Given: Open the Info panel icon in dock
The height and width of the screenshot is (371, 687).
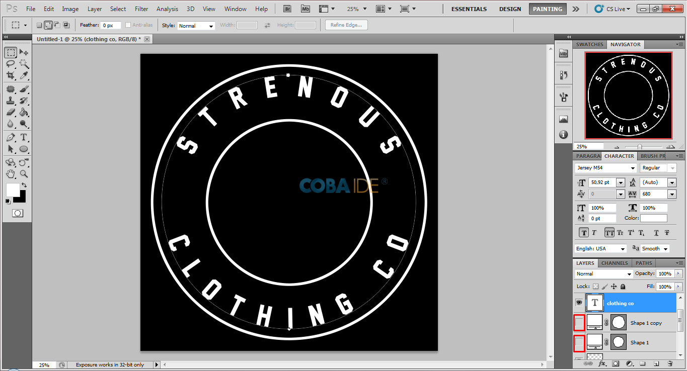Looking at the screenshot, I should 563,134.
